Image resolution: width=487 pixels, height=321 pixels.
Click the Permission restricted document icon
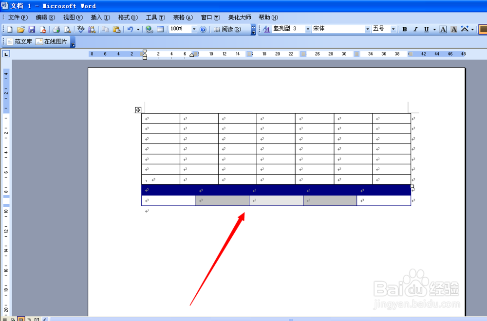click(x=43, y=30)
